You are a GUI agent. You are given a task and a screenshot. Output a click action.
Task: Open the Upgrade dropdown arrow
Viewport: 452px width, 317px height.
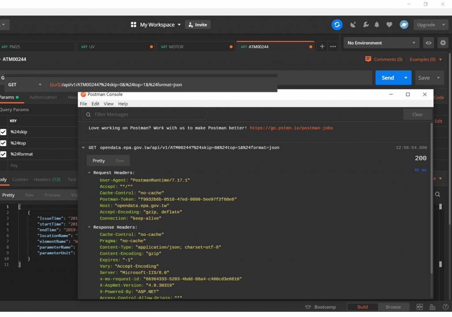coord(444,25)
